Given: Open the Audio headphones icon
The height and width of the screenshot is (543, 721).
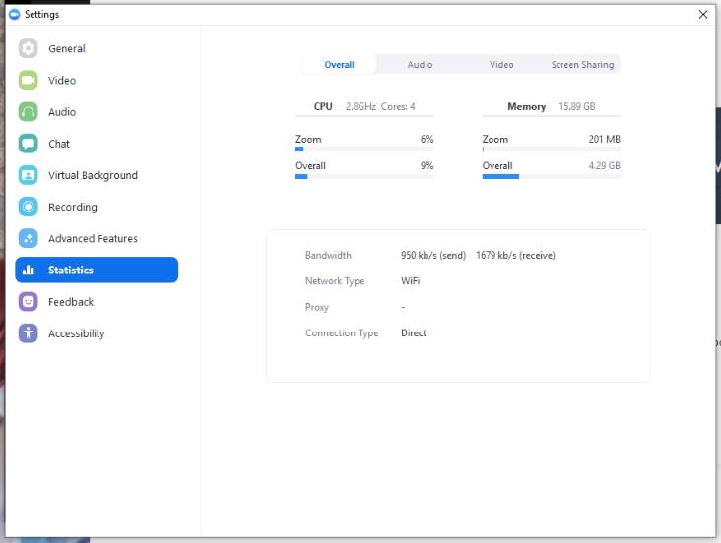Looking at the screenshot, I should (x=28, y=111).
